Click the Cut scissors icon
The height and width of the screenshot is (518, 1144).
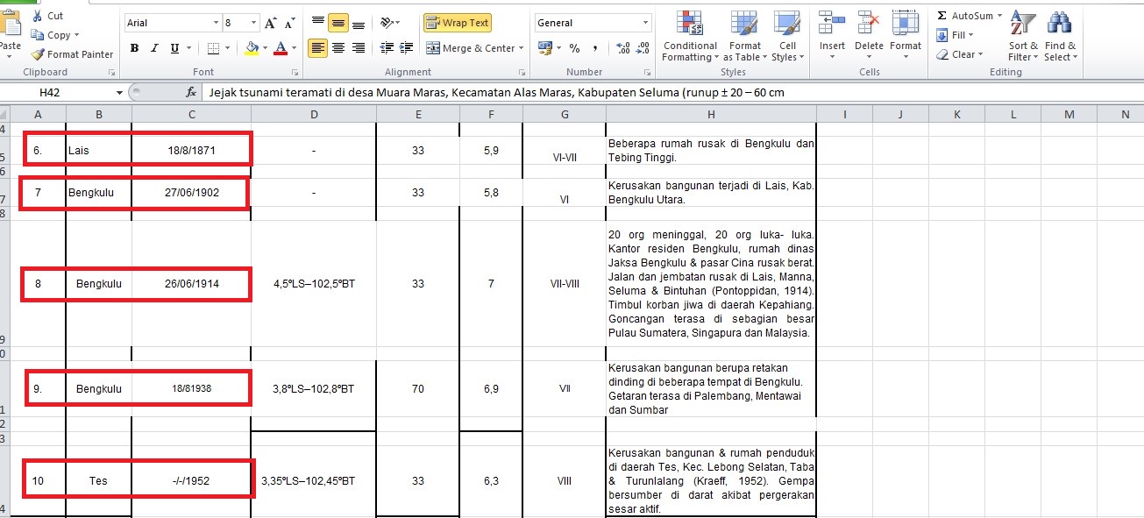coord(38,16)
